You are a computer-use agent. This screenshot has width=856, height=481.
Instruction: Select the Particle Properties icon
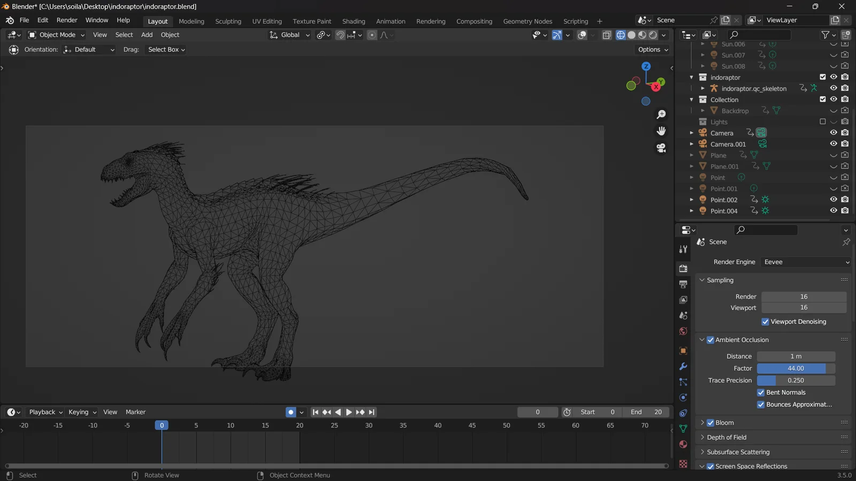[683, 382]
